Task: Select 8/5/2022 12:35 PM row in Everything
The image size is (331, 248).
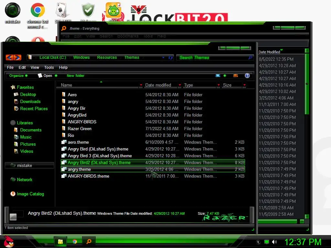Action: click(x=276, y=59)
